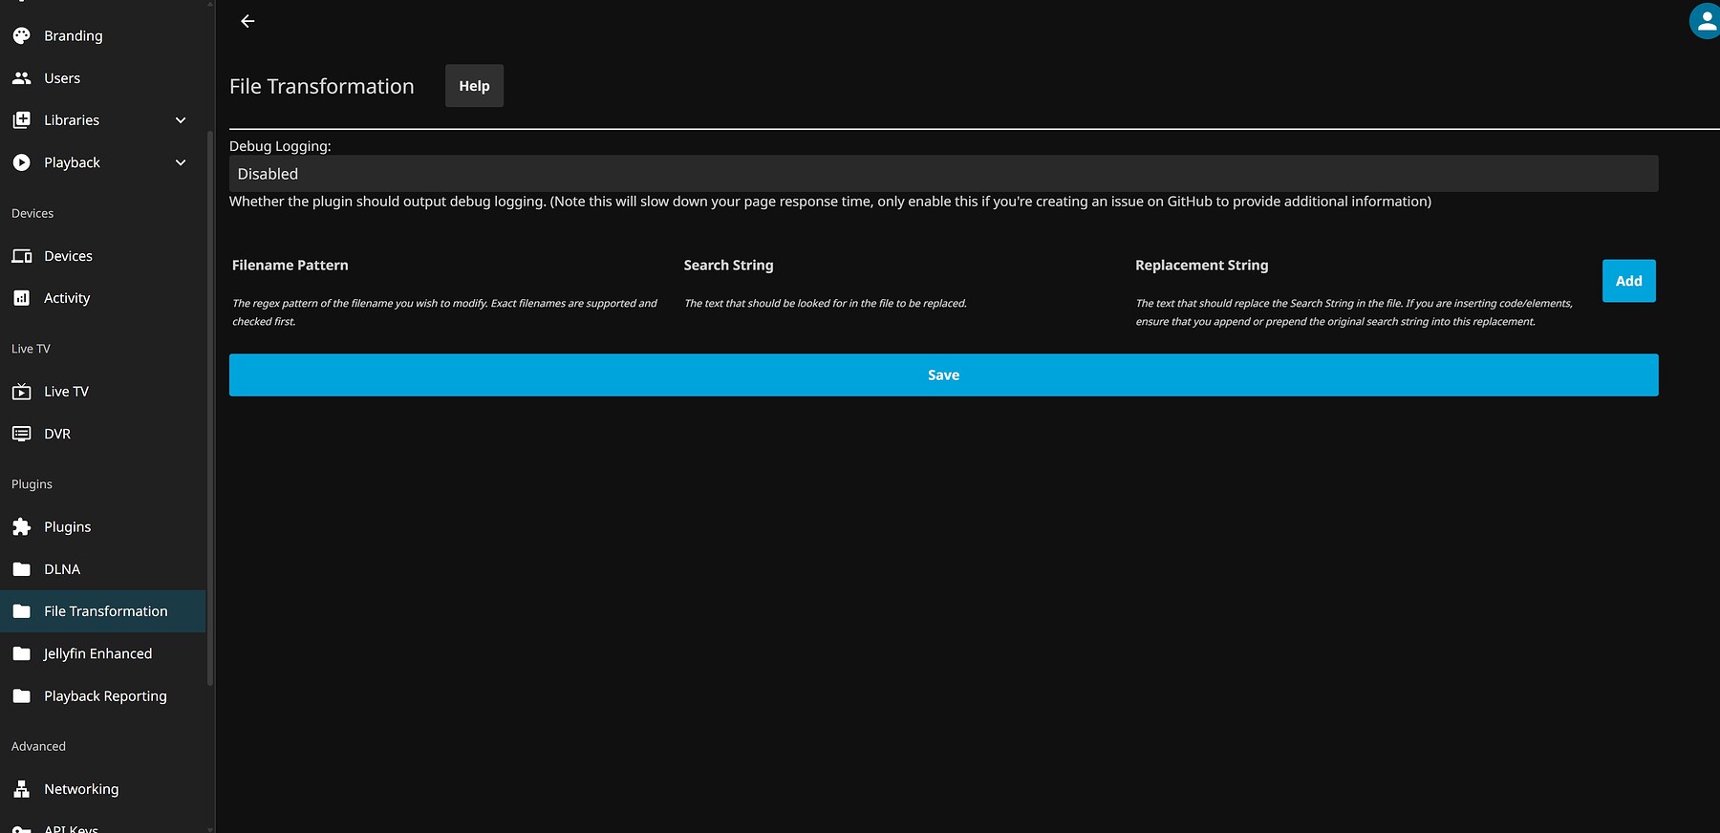
Task: Click the Libraries collection icon
Action: (x=21, y=120)
